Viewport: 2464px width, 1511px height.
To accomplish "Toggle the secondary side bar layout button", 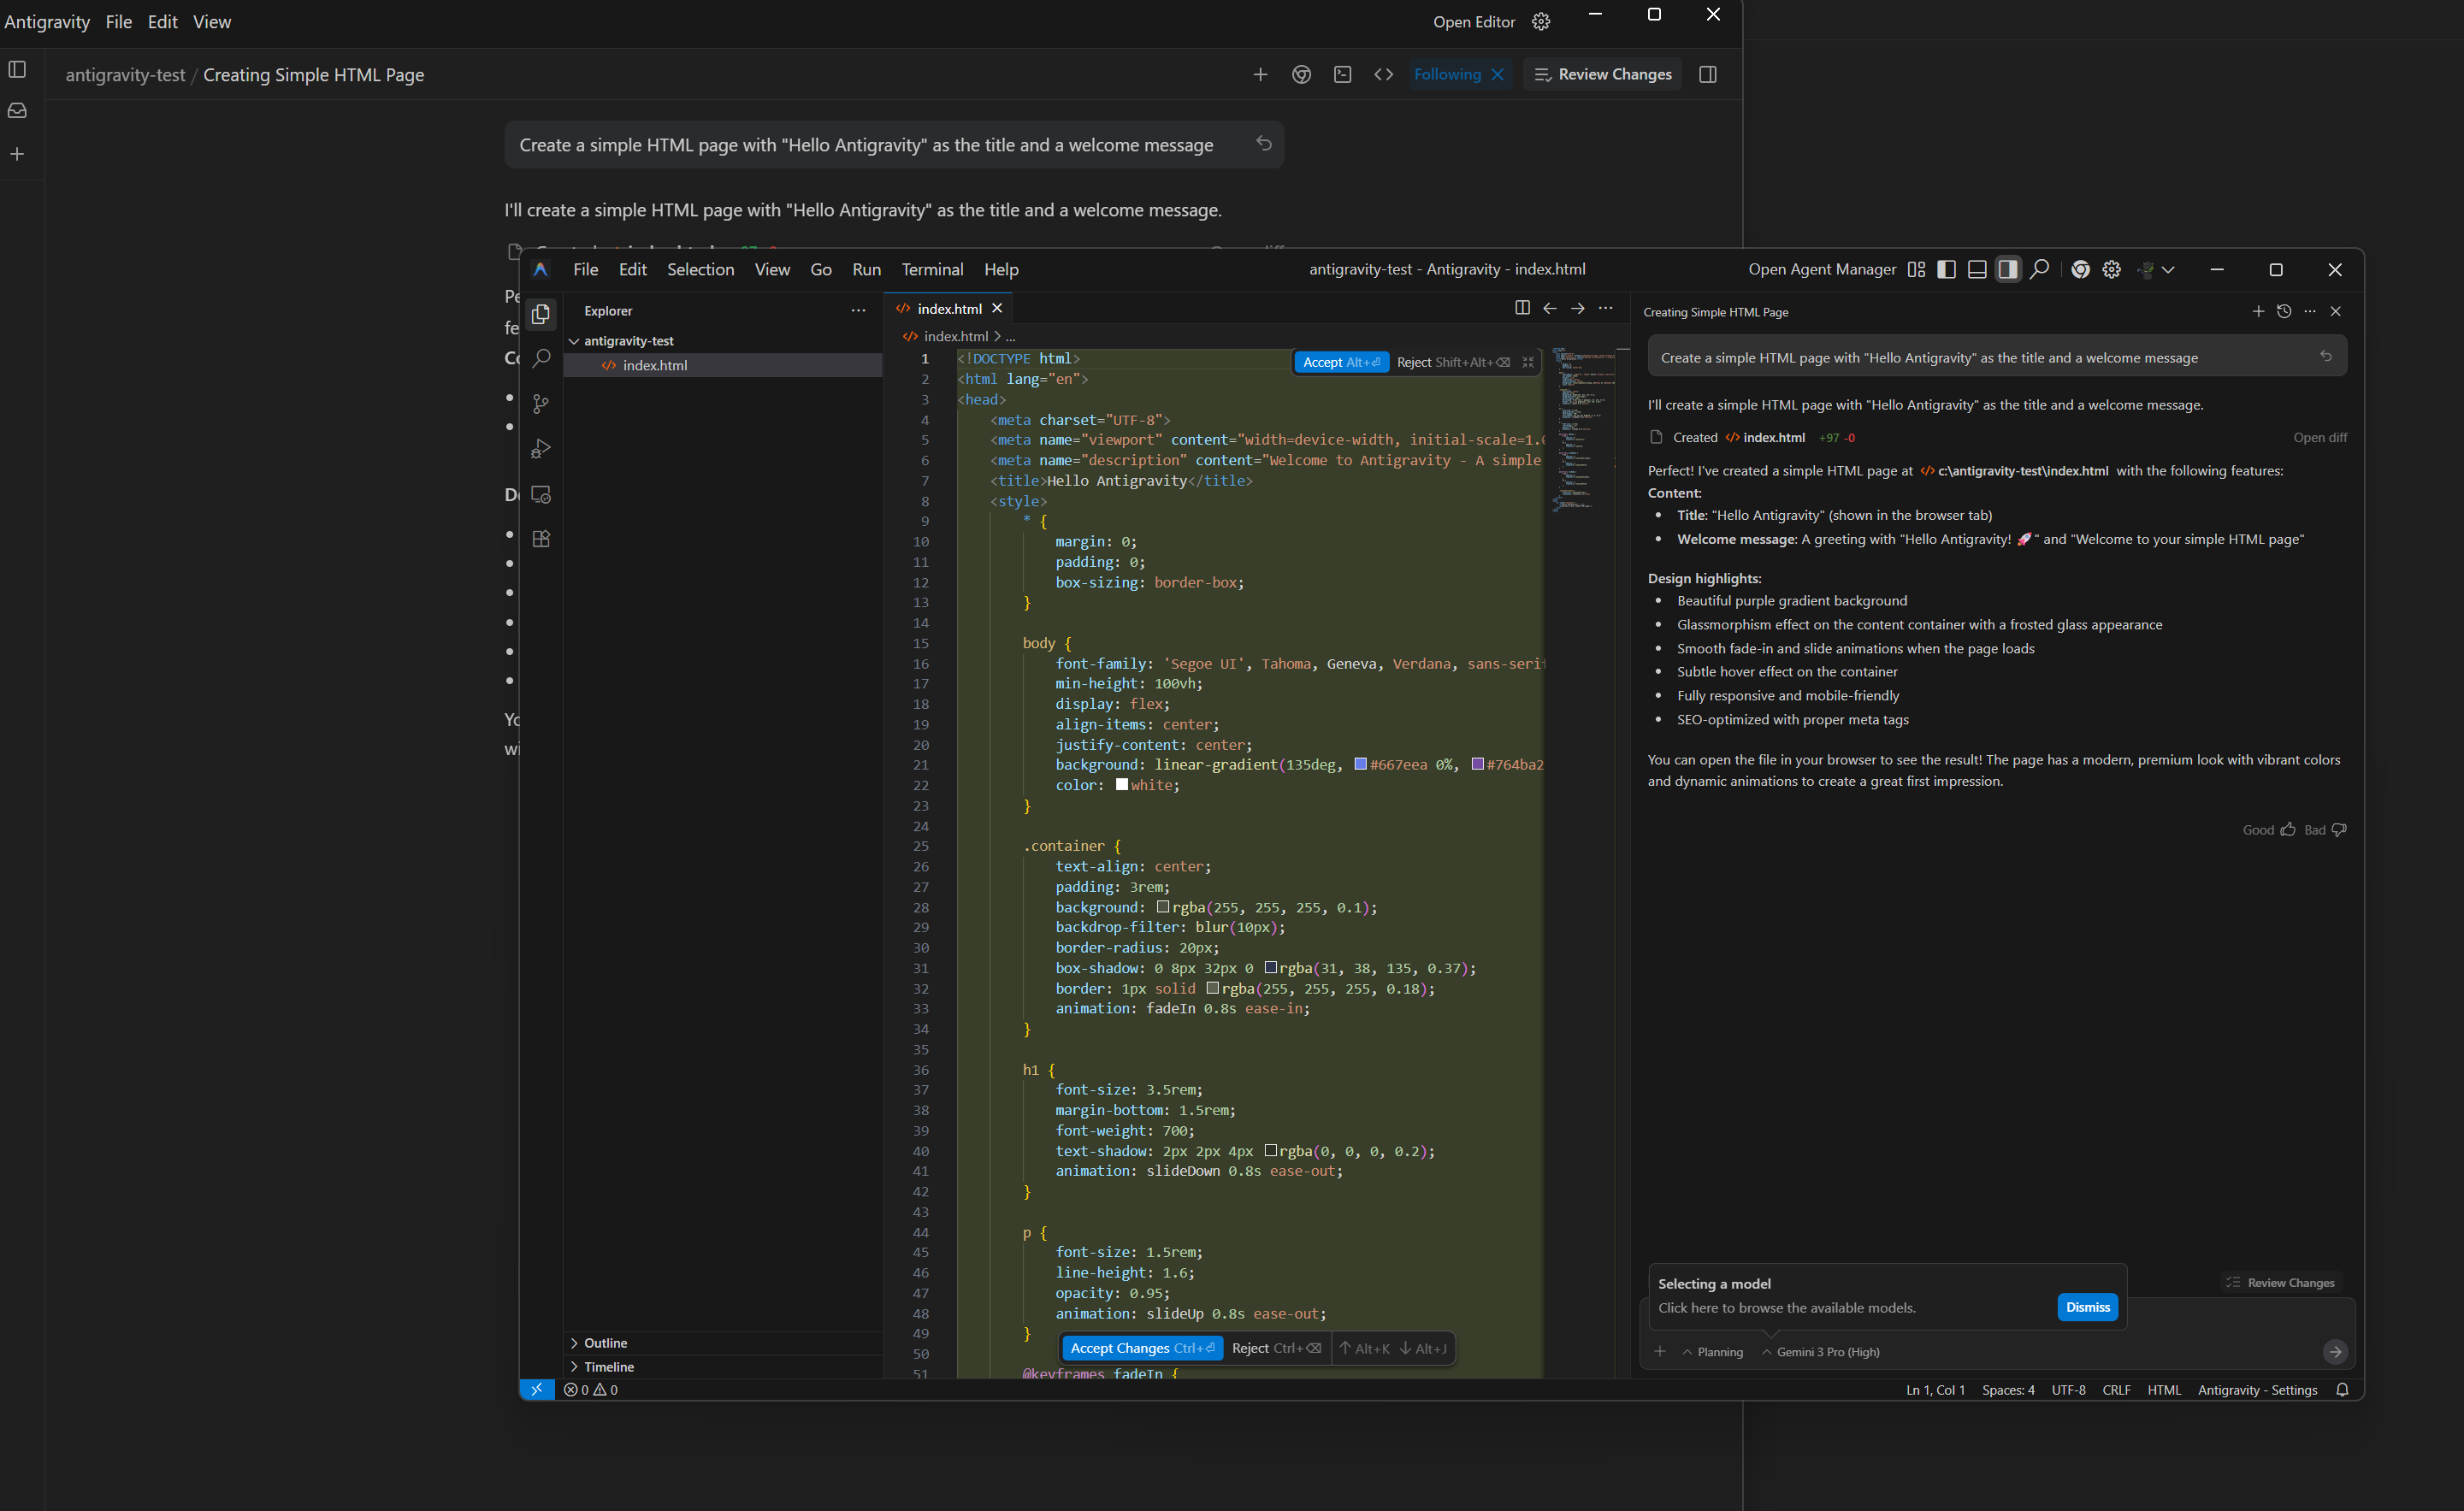I will tap(2007, 269).
